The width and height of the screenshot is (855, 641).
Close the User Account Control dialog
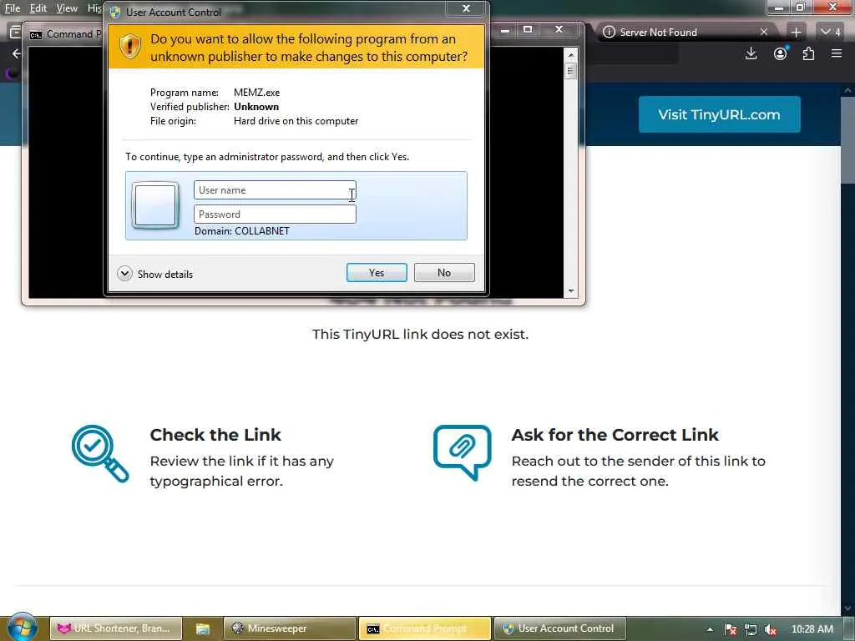click(466, 8)
